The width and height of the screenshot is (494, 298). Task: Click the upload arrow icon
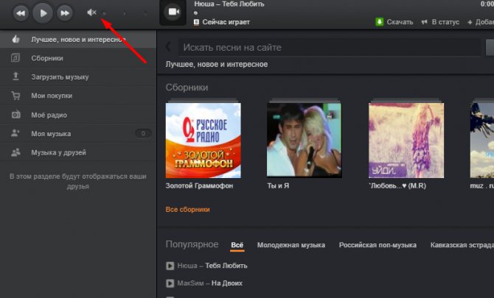click(x=15, y=77)
